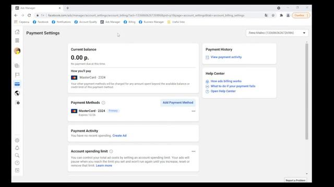Open the Billing bookmark
The image size is (334, 187).
pos(129,22)
